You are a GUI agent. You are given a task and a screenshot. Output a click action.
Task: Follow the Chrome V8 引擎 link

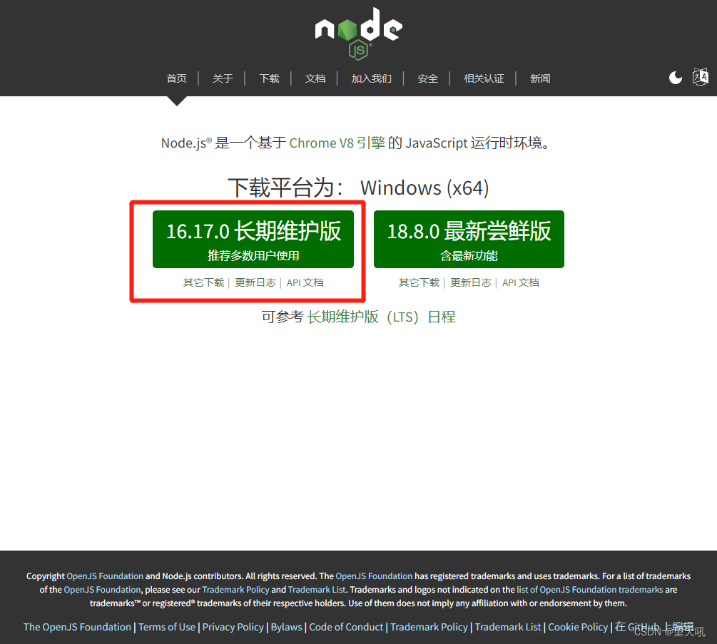[337, 143]
